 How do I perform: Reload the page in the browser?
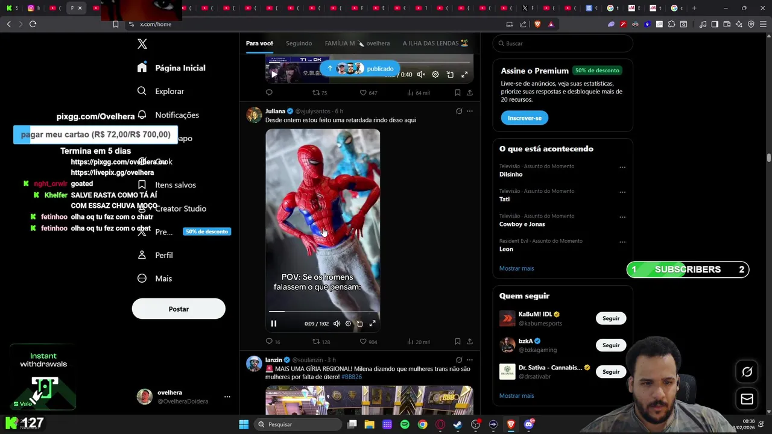(33, 24)
